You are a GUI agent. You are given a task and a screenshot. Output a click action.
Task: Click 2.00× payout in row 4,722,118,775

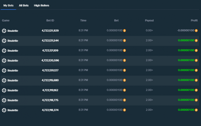tap(149, 100)
